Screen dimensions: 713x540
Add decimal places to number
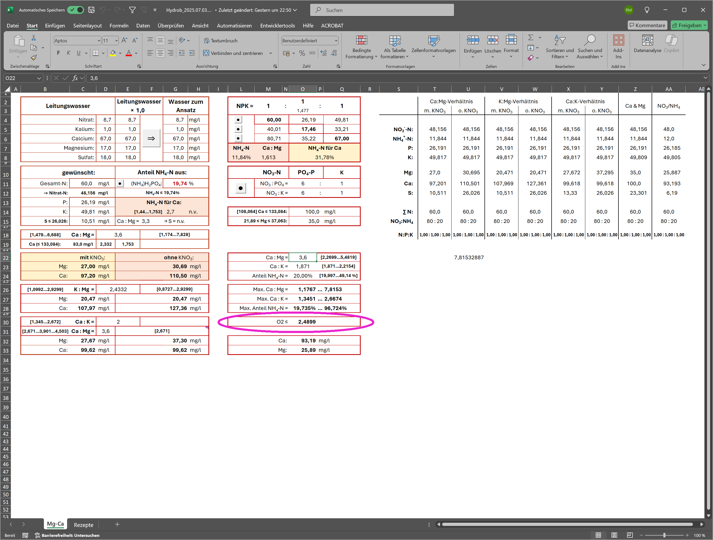(324, 53)
